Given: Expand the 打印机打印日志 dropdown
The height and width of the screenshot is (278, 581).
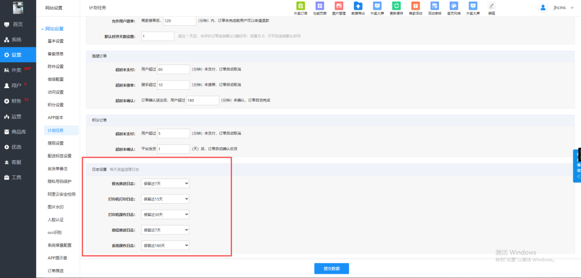Looking at the screenshot, I should tap(165, 199).
